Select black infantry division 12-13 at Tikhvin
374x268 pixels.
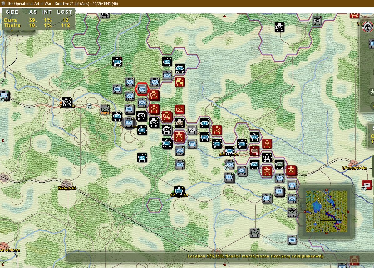click(67, 102)
